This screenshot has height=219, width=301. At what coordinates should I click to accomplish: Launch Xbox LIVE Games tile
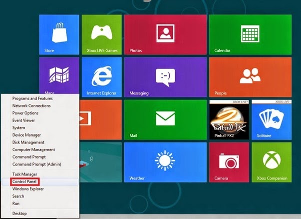coord(102,34)
